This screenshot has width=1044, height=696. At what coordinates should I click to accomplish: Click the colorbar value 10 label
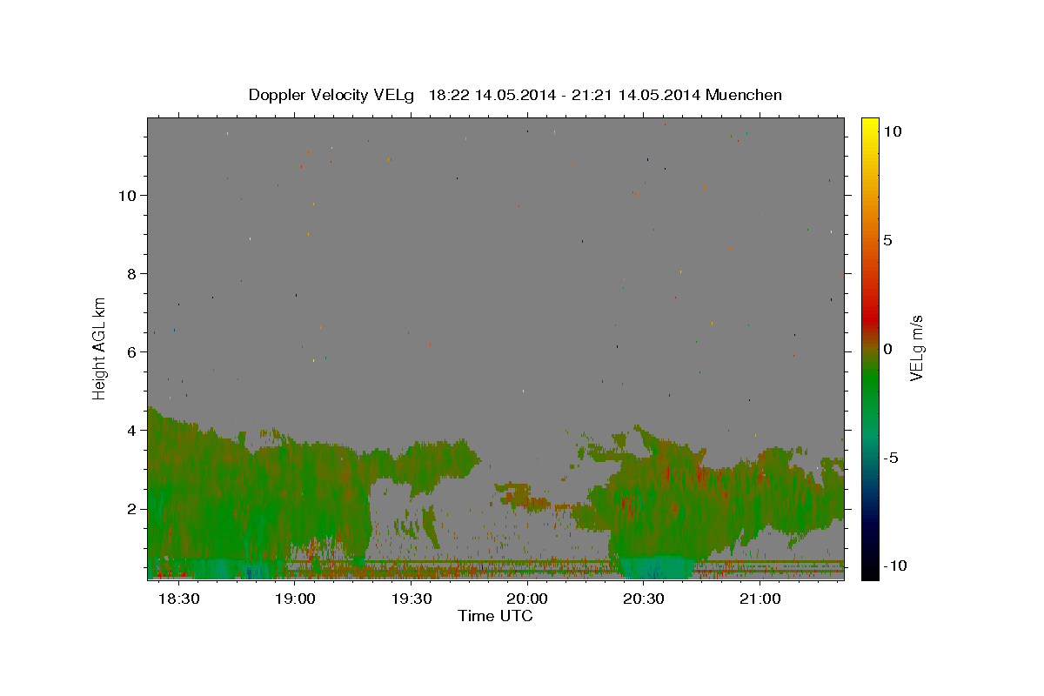pos(892,131)
